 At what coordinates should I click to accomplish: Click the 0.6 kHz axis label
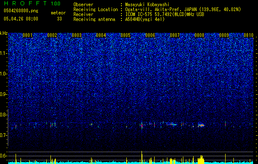pos(4,156)
